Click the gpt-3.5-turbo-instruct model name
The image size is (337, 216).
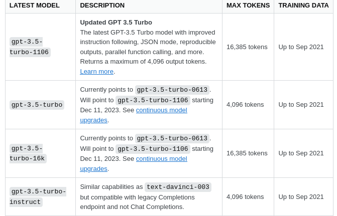[38, 196]
